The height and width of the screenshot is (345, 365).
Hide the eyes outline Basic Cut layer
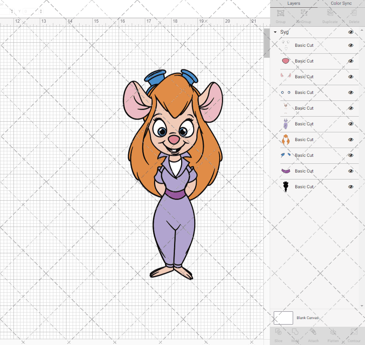350,45
